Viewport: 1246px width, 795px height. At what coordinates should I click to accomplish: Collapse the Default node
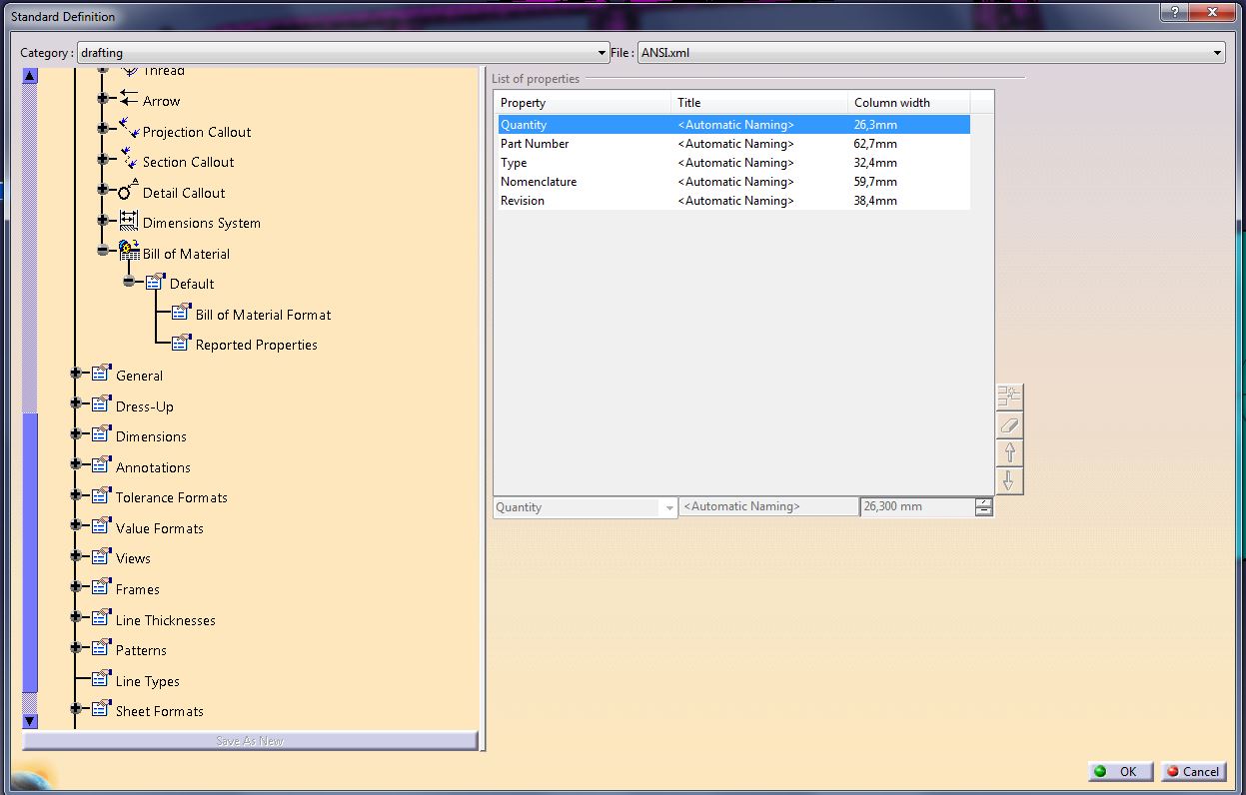[129, 282]
